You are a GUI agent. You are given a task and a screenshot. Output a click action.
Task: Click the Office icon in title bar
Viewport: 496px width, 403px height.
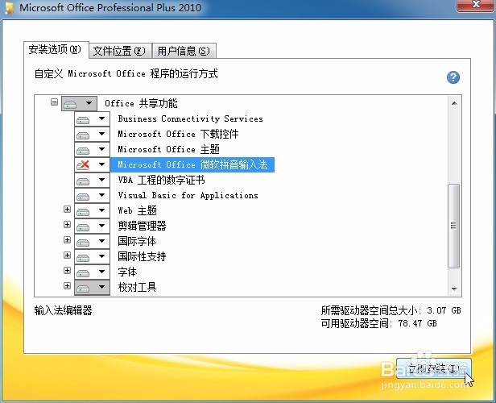[x=9, y=7]
